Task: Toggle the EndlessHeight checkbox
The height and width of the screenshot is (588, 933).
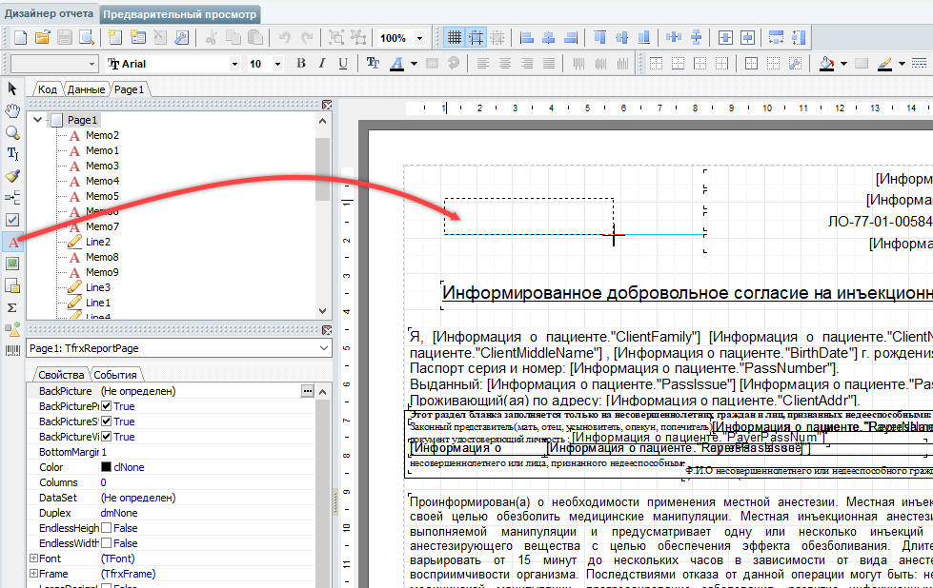Action: pos(107,528)
